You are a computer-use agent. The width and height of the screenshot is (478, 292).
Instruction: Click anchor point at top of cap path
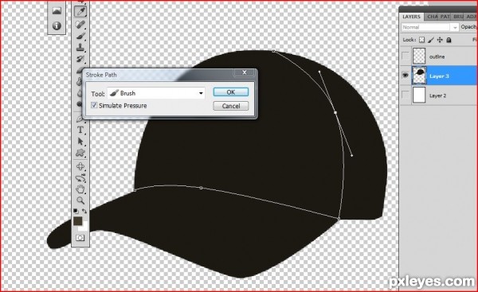(x=273, y=51)
